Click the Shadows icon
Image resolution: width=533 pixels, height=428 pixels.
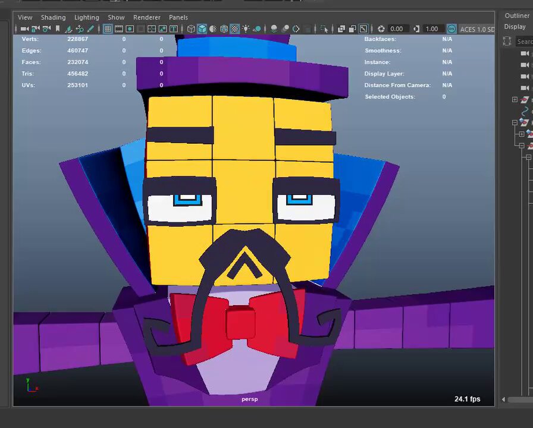coord(257,29)
